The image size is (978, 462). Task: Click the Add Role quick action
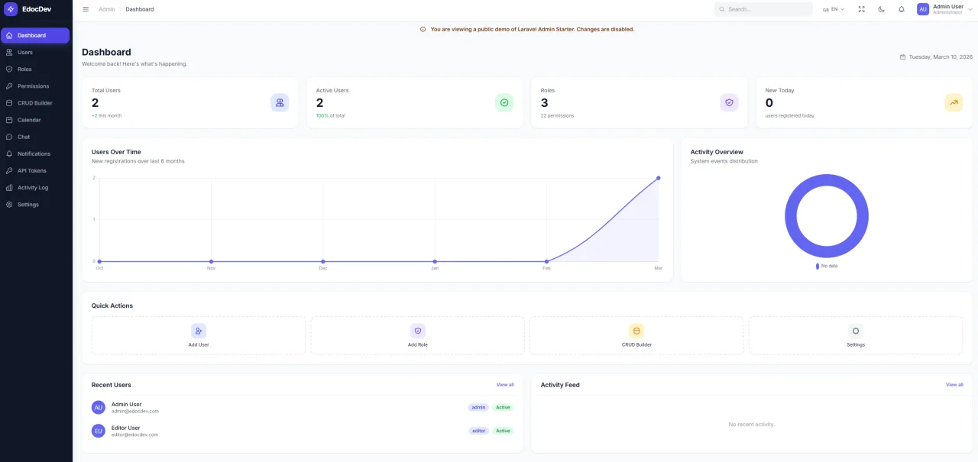coord(418,335)
